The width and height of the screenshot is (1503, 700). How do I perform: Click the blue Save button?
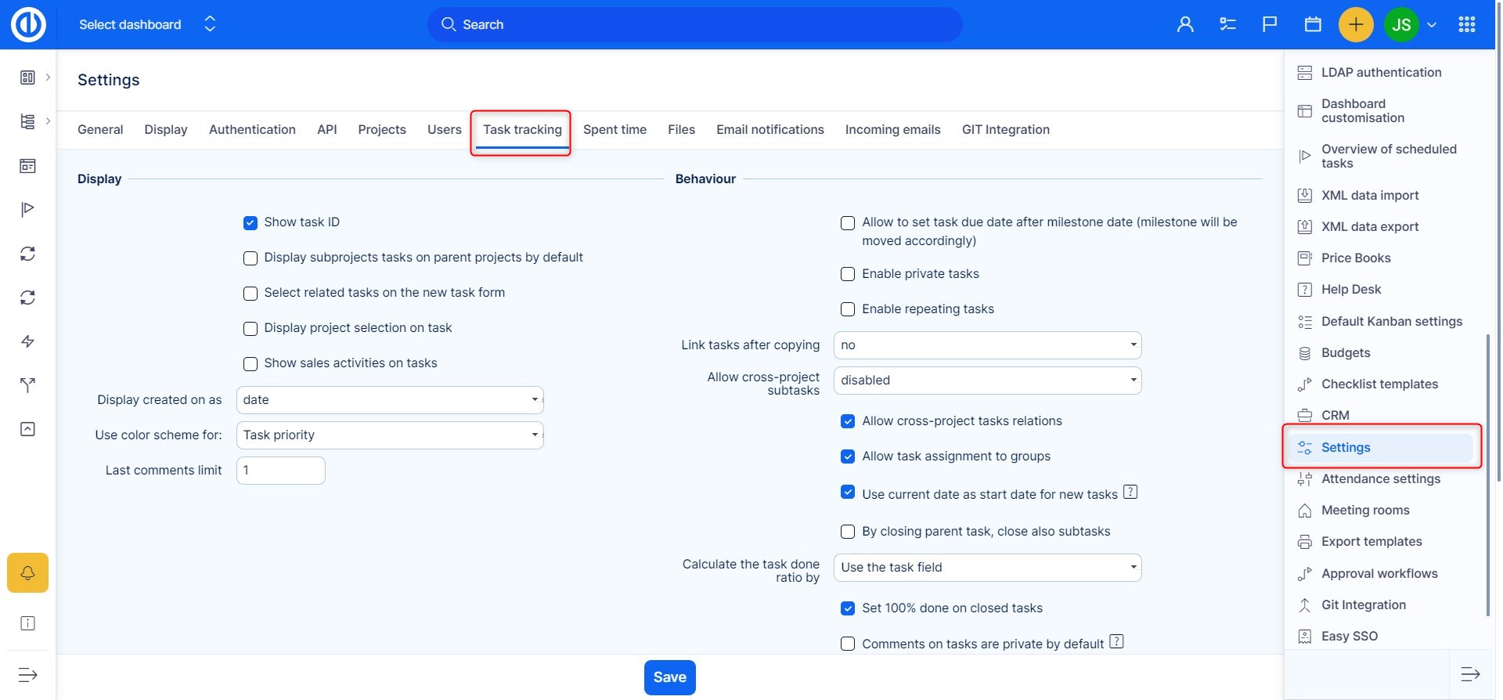(669, 677)
